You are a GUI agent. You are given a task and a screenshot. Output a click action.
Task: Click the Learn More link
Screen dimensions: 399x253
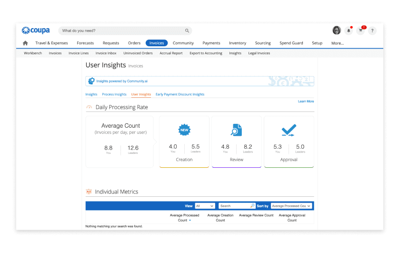coord(306,101)
